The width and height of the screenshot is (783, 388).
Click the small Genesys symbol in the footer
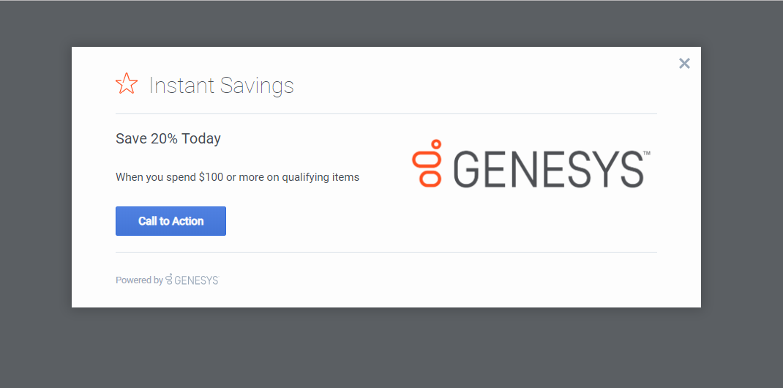(x=169, y=279)
